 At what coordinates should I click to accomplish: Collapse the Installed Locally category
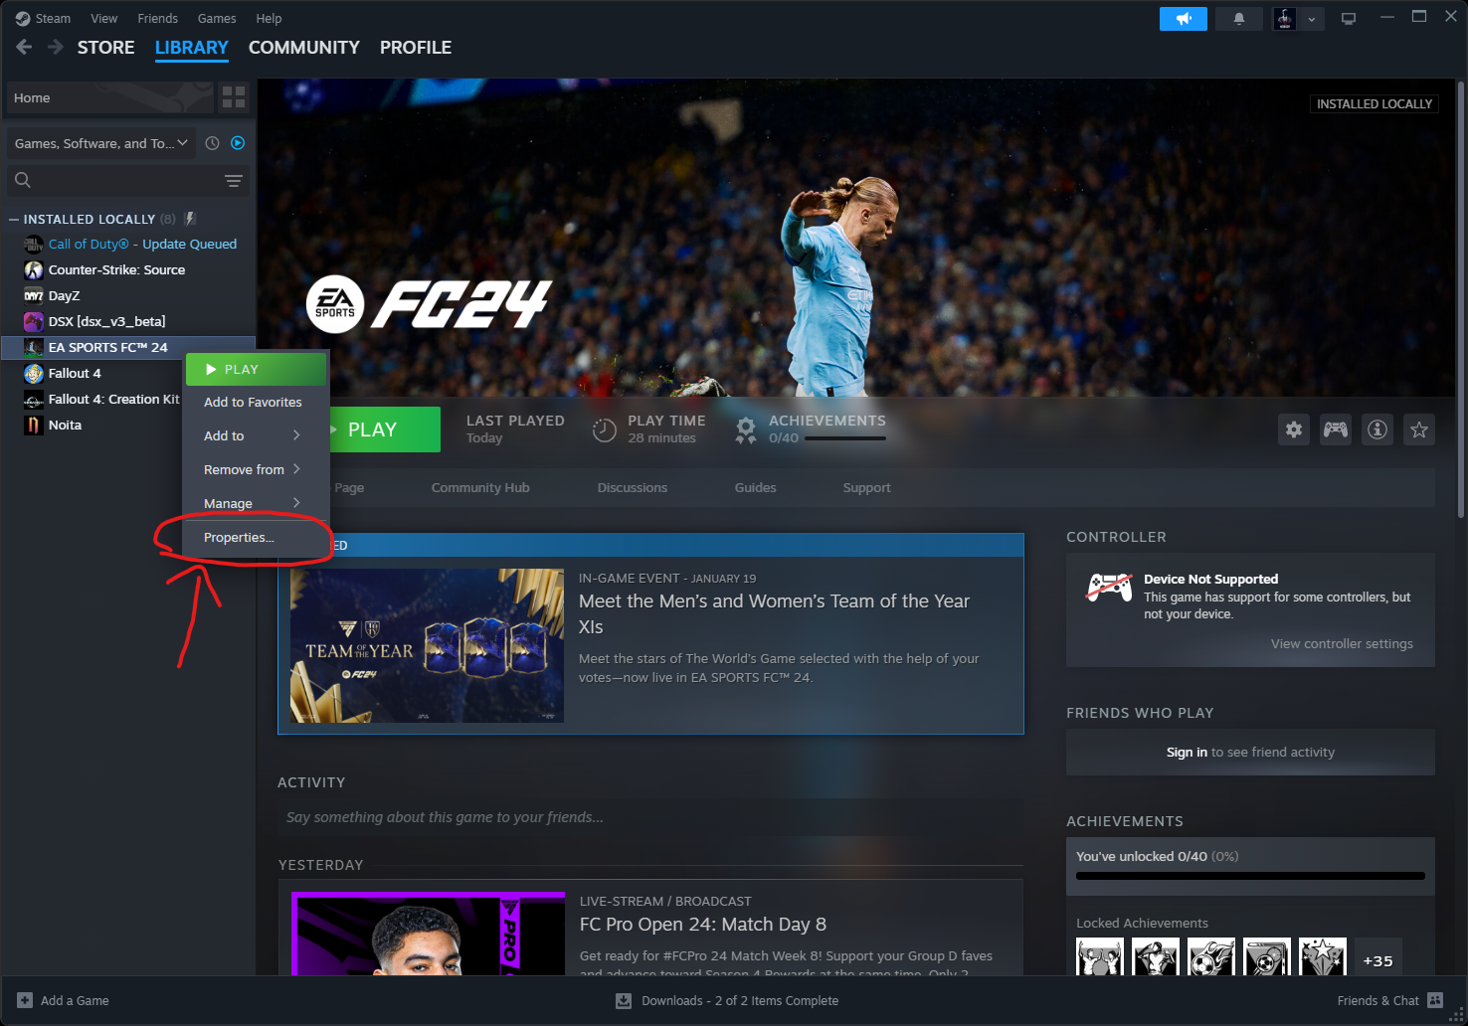[x=14, y=219]
